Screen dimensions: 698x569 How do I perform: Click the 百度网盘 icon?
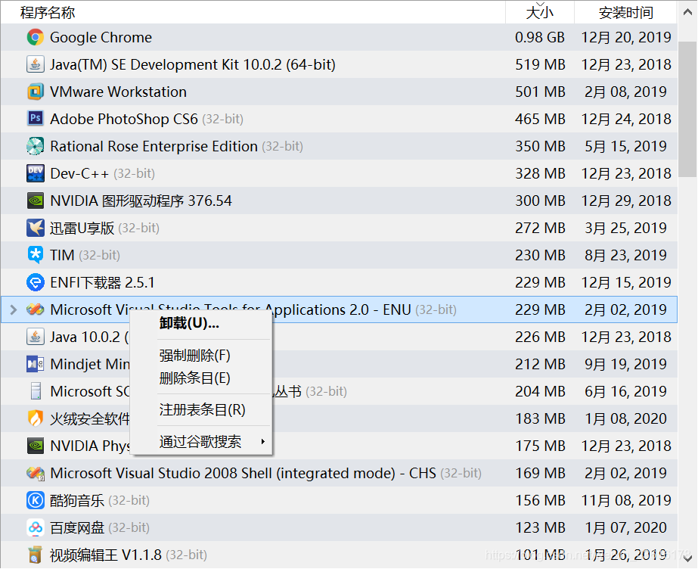(x=36, y=527)
